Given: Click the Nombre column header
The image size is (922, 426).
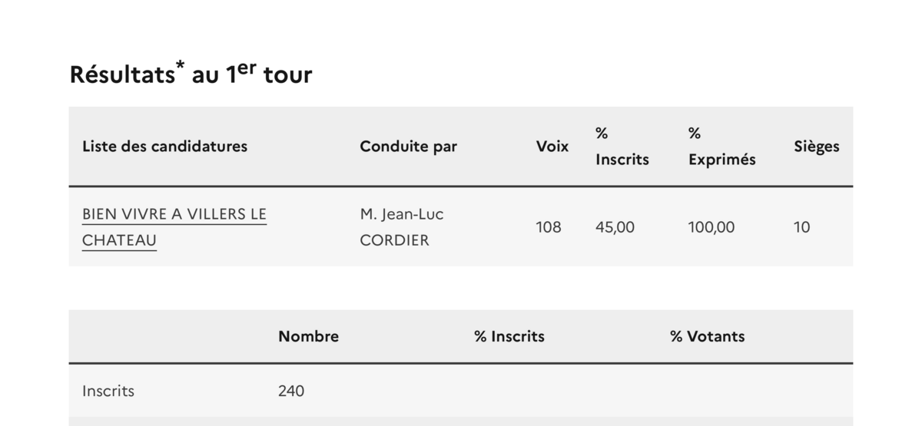Looking at the screenshot, I should (308, 336).
